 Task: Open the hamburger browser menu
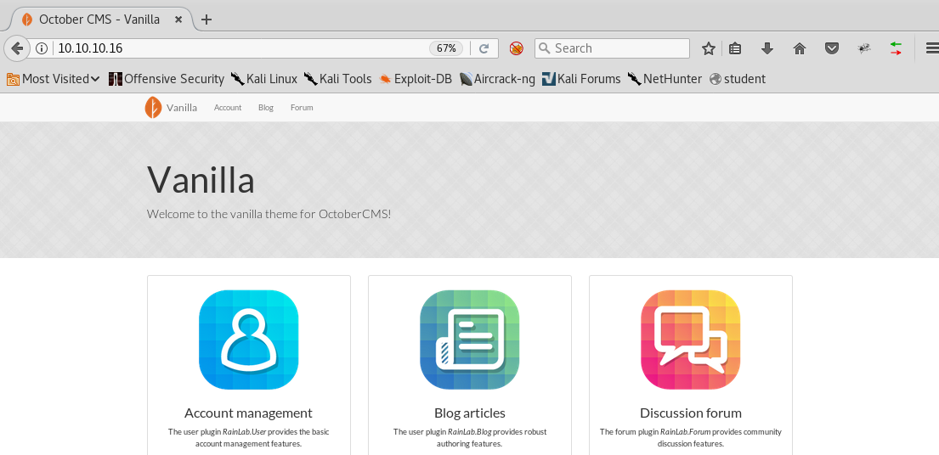[931, 48]
